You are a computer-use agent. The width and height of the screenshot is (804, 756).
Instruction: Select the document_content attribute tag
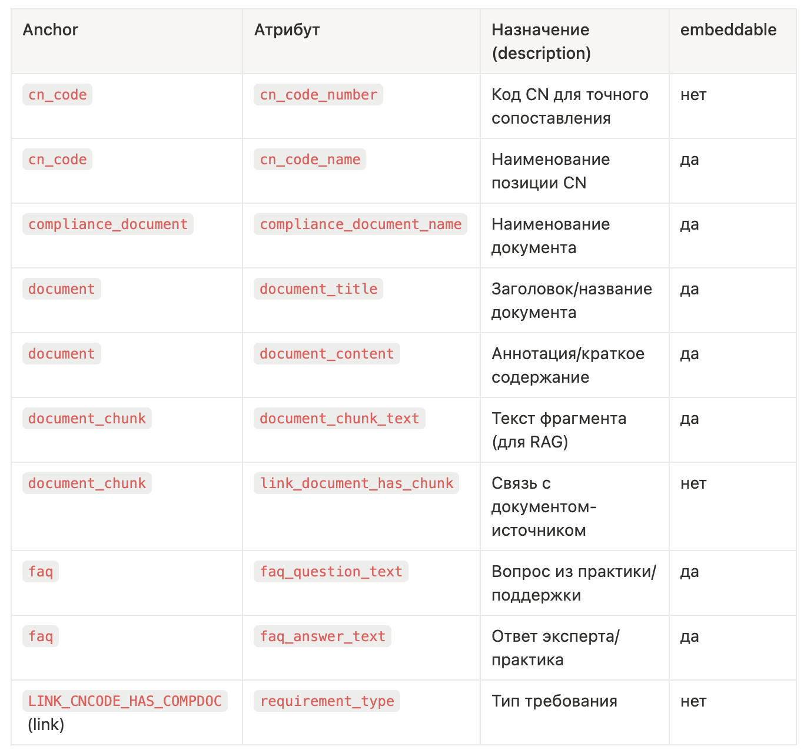[x=327, y=354]
